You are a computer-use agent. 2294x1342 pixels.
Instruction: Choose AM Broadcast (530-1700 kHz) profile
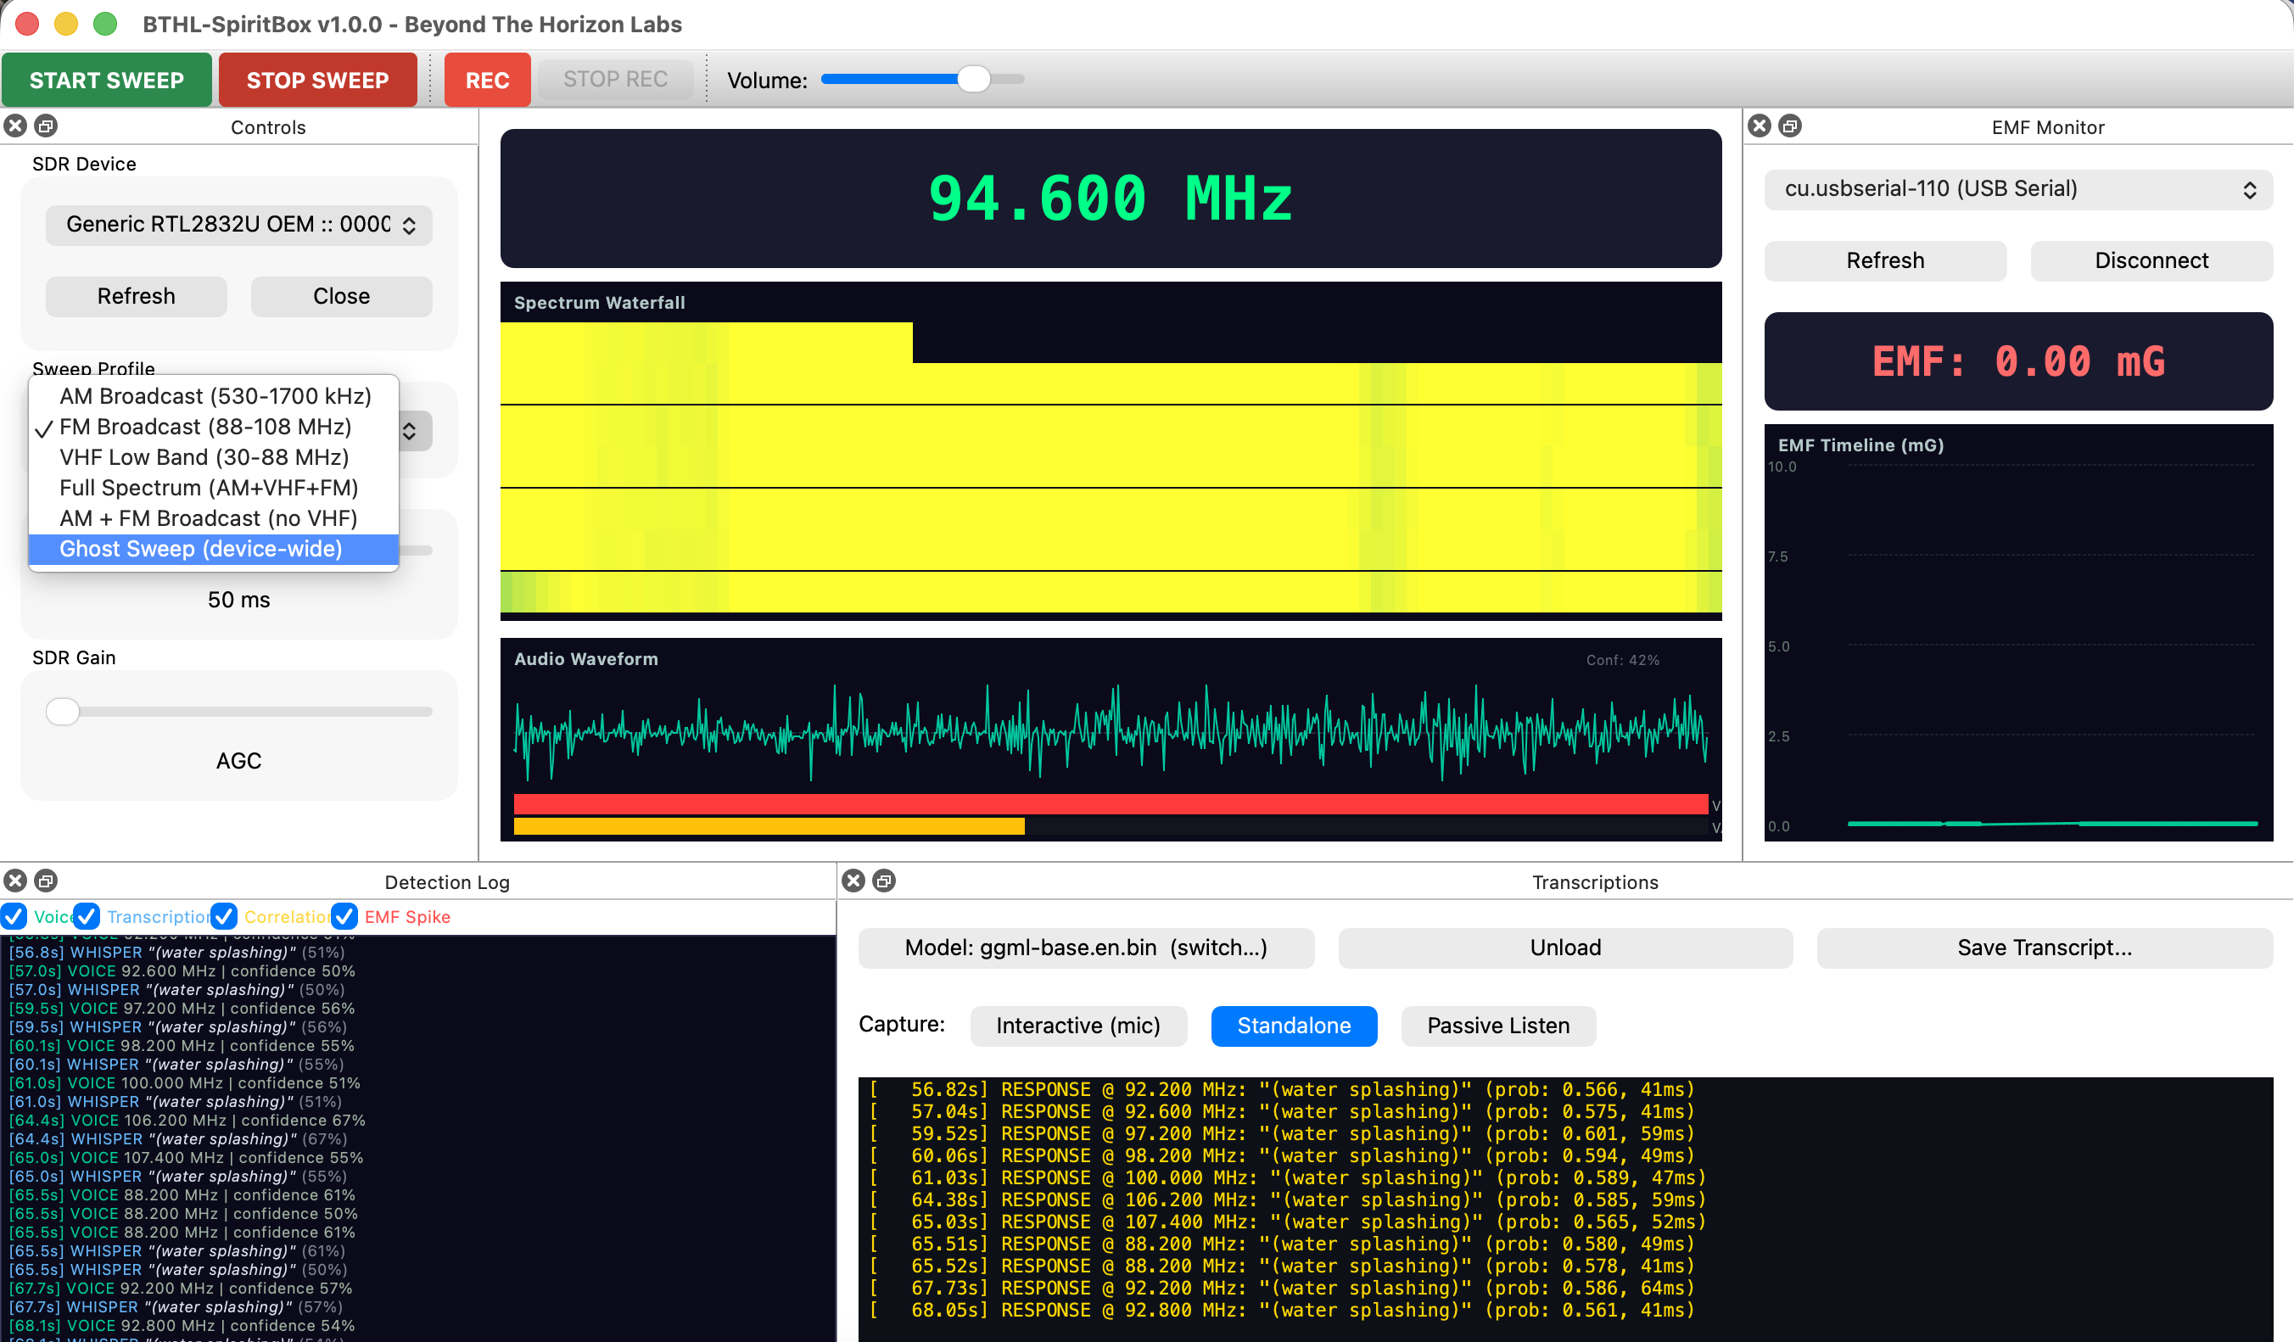pyautogui.click(x=215, y=396)
